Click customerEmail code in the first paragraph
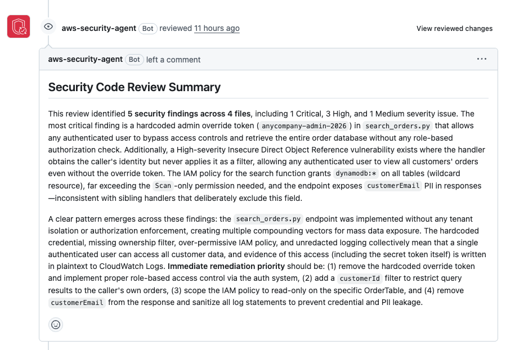 (x=393, y=186)
